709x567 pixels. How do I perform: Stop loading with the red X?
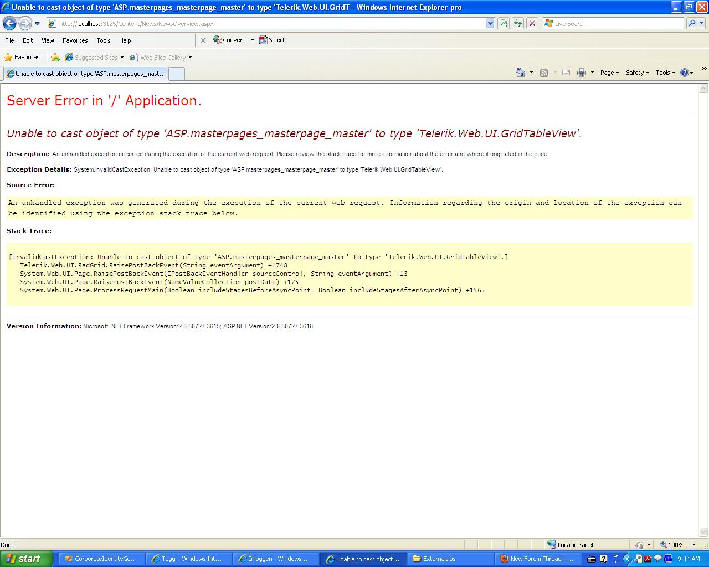(532, 23)
